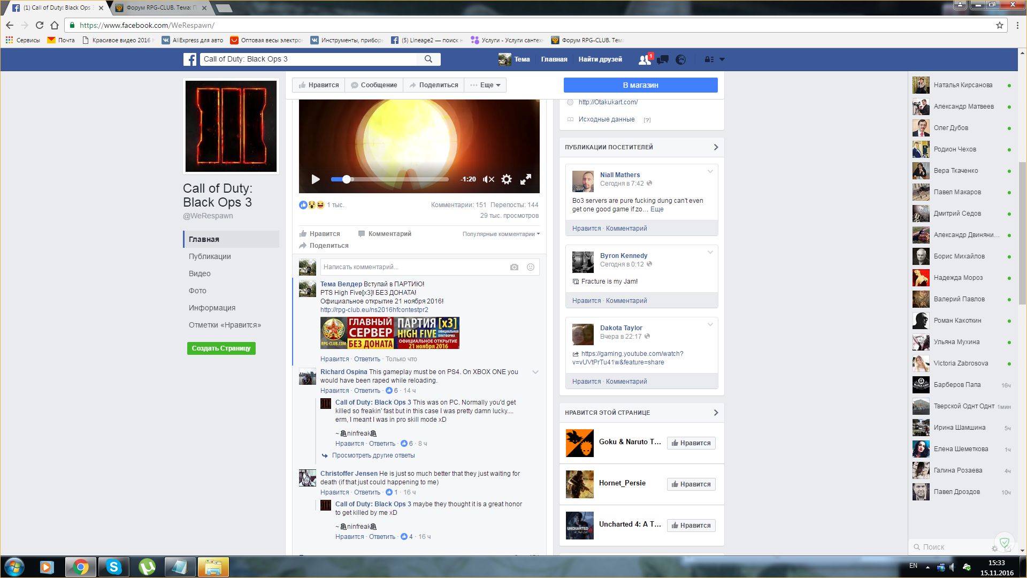
Task: Open Просмотреть другие ответы link
Action: [x=373, y=455]
